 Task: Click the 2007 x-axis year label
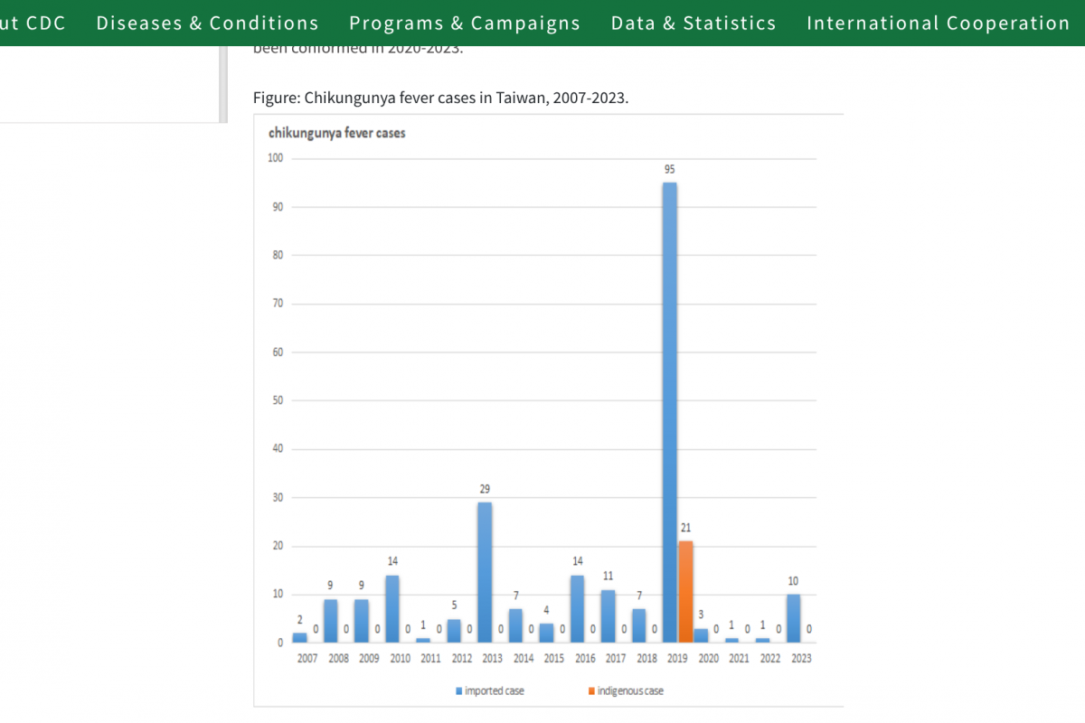coord(307,659)
